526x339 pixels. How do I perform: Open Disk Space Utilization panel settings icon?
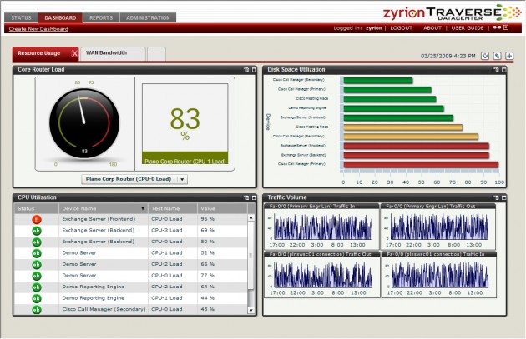(497, 70)
